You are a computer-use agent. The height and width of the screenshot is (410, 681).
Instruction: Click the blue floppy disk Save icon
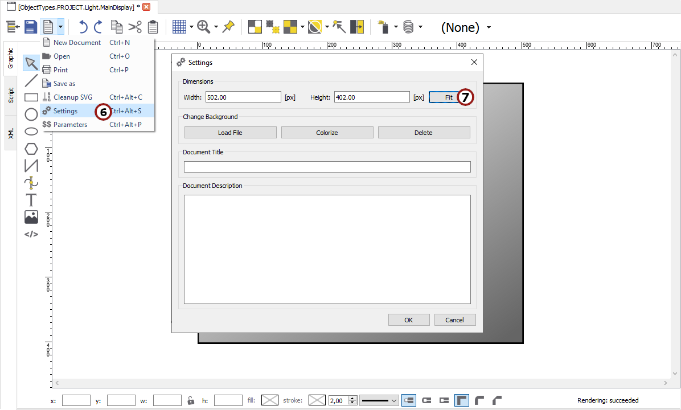pos(30,27)
